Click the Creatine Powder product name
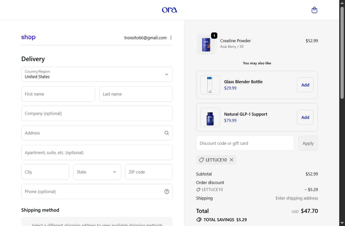 coord(235,41)
